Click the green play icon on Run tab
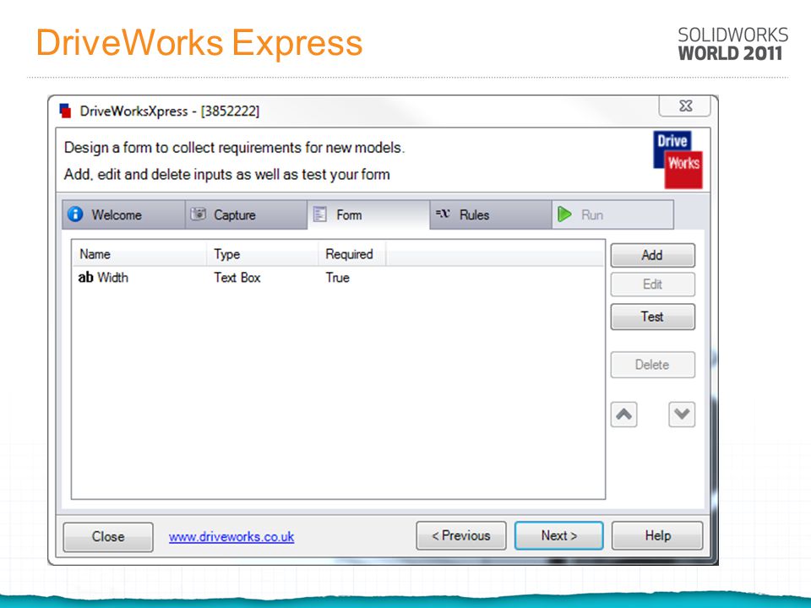Viewport: 811px width, 608px height. [x=565, y=214]
